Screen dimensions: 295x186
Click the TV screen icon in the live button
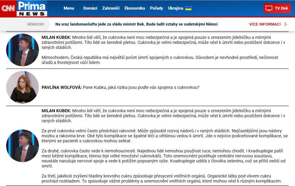click(x=269, y=8)
